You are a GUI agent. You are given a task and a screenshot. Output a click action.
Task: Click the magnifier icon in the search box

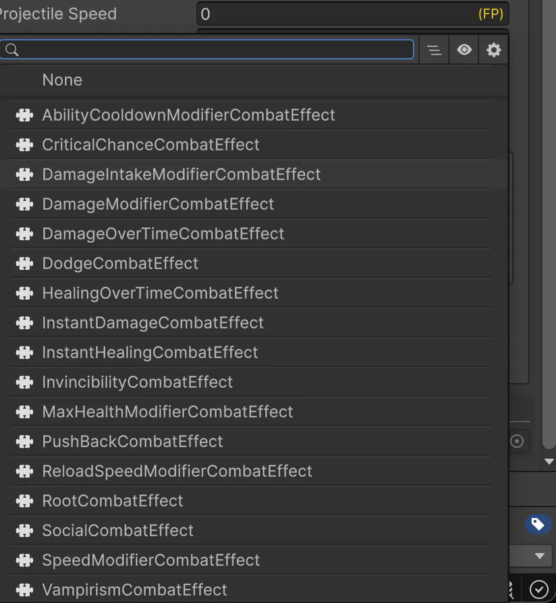click(12, 50)
